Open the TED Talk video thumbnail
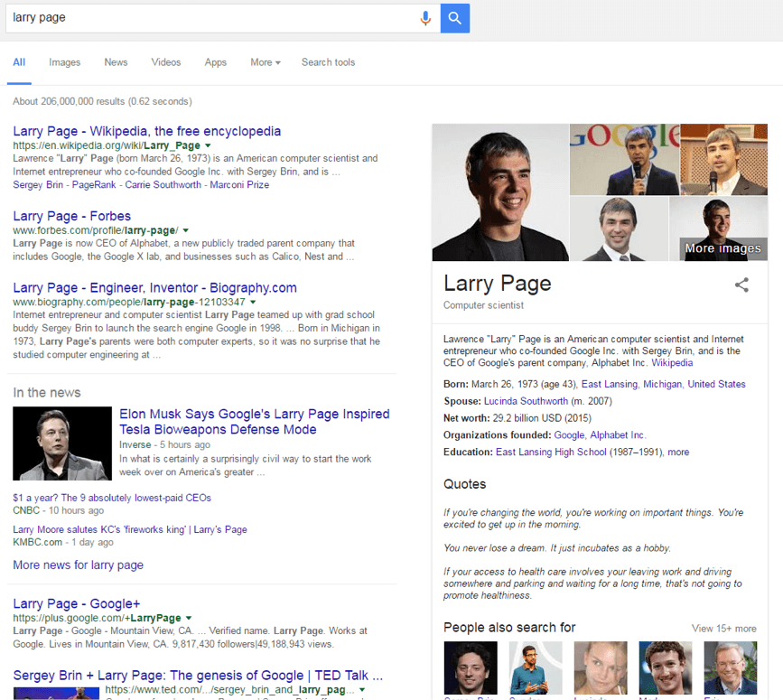Screen dimensions: 783x700 tap(56, 693)
